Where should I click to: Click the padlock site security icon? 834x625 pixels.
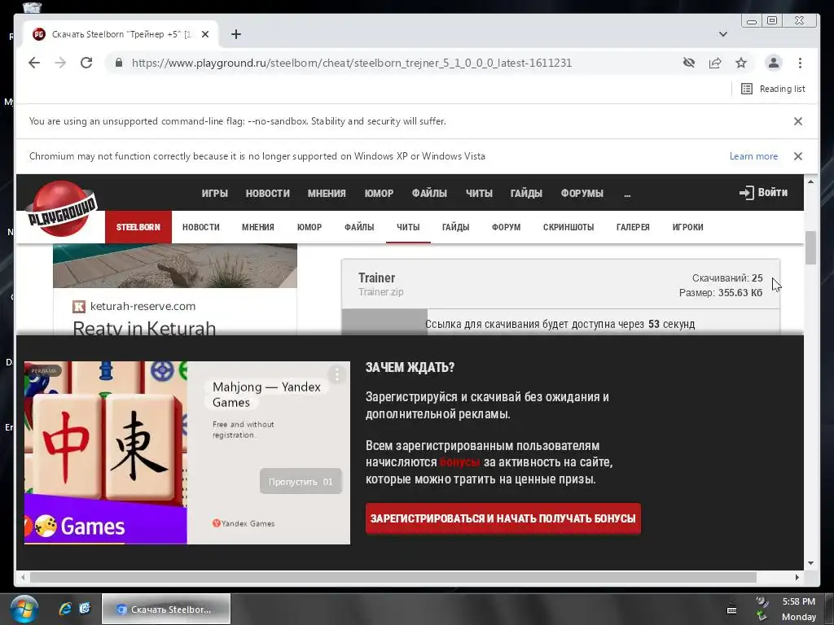click(x=119, y=63)
